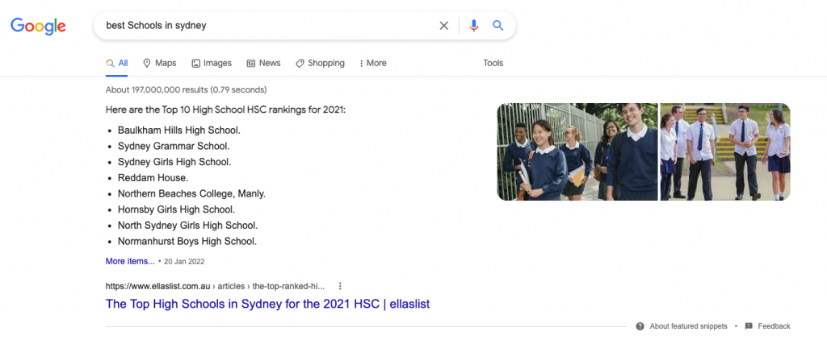827x344 pixels.
Task: Switch to the News tab
Action: pos(264,63)
